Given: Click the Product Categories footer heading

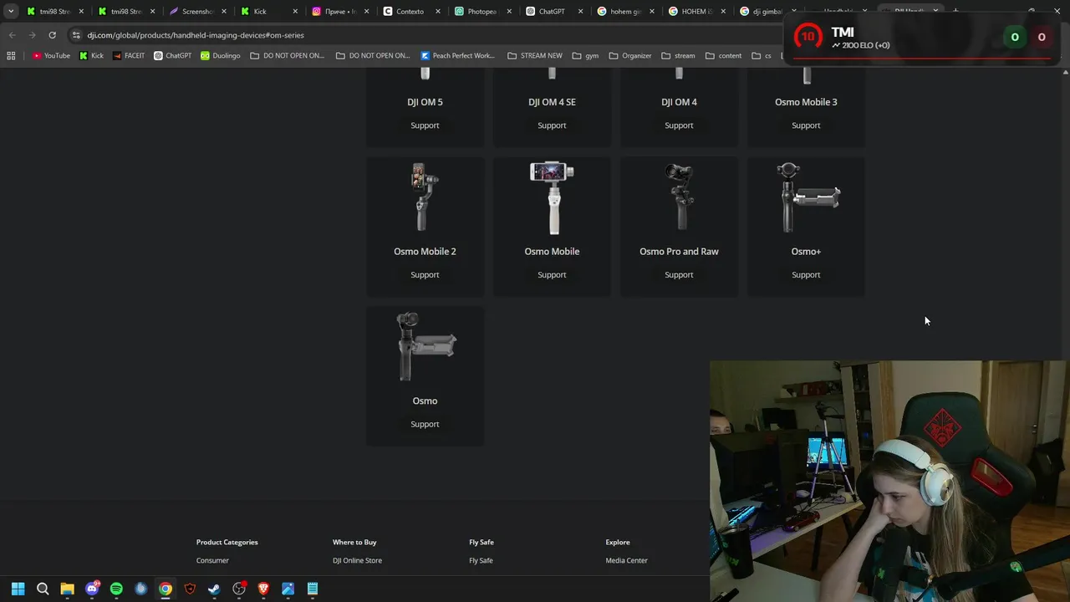Looking at the screenshot, I should (227, 543).
